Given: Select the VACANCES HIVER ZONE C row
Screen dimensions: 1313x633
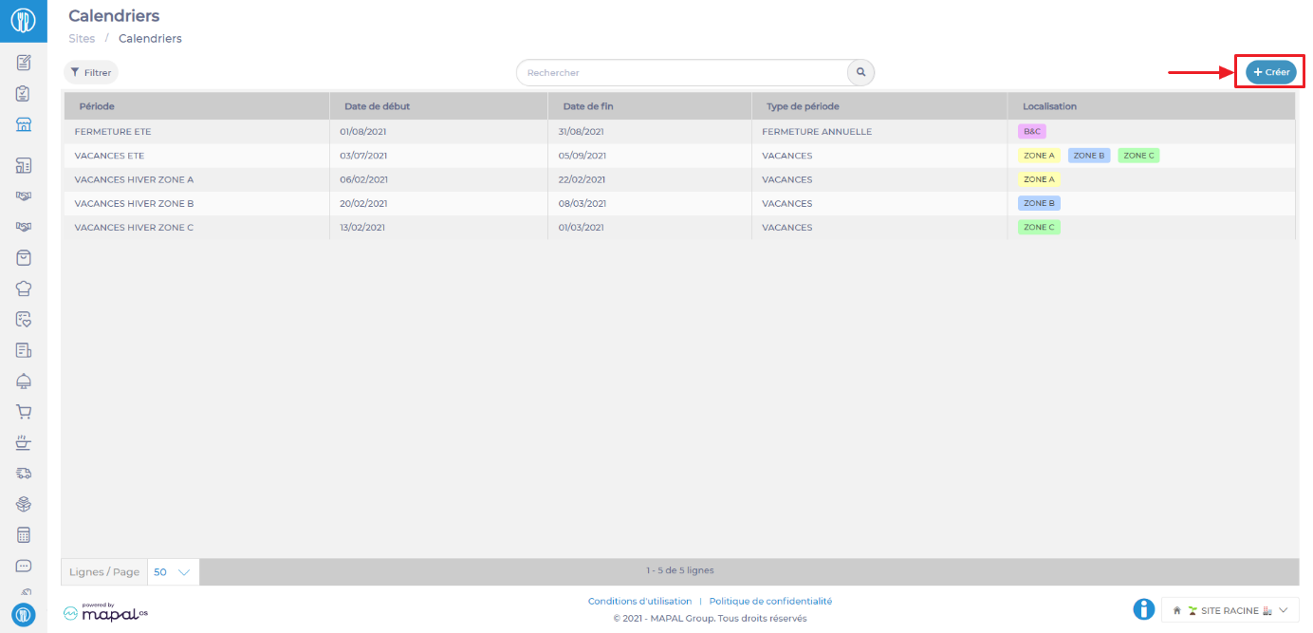Looking at the screenshot, I should click(x=678, y=228).
